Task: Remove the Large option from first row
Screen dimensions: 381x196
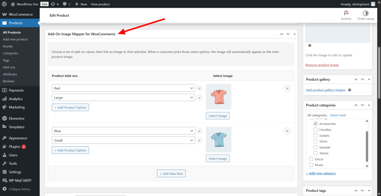Action: pos(199,98)
